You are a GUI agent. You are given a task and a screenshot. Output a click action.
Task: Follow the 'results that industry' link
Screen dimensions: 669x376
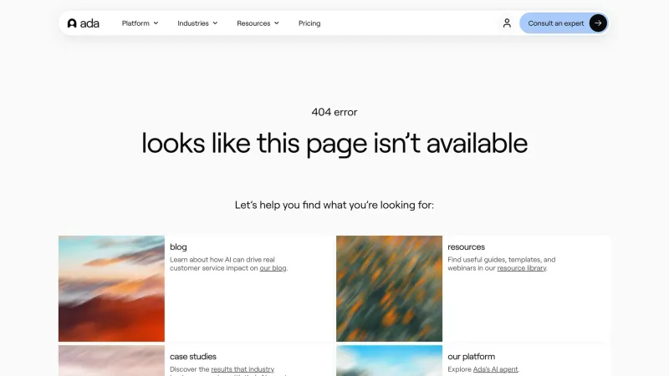tap(243, 369)
